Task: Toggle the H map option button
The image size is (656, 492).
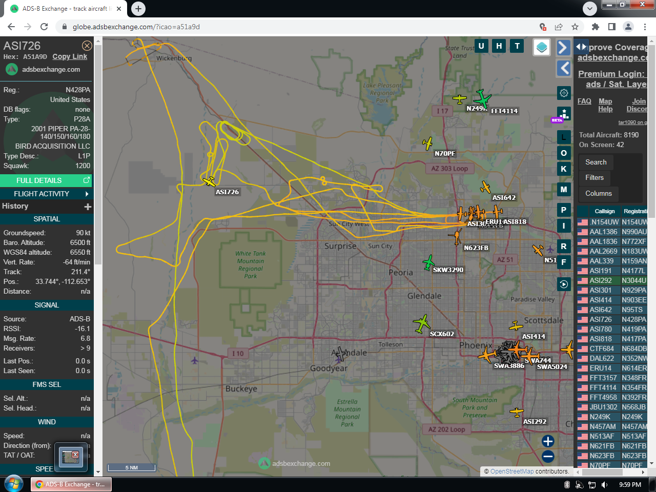Action: (499, 46)
